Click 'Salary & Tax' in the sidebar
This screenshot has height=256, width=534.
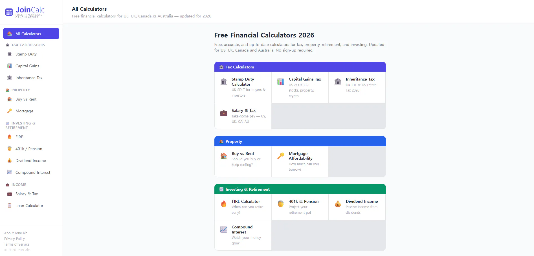click(27, 194)
